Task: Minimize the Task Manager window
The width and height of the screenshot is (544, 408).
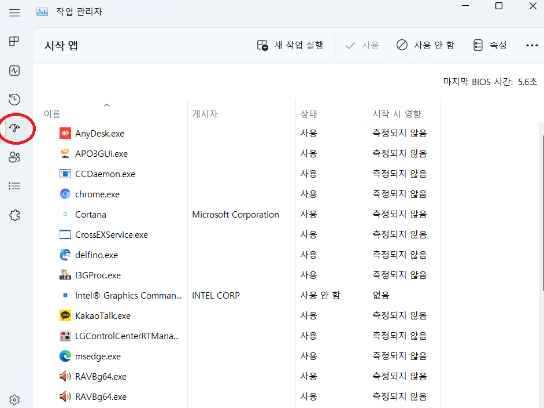Action: click(465, 6)
